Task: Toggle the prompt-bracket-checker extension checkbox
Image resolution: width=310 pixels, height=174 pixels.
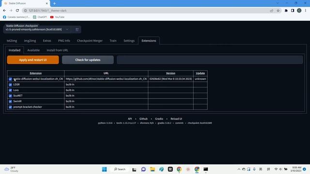Action: pos(10,107)
